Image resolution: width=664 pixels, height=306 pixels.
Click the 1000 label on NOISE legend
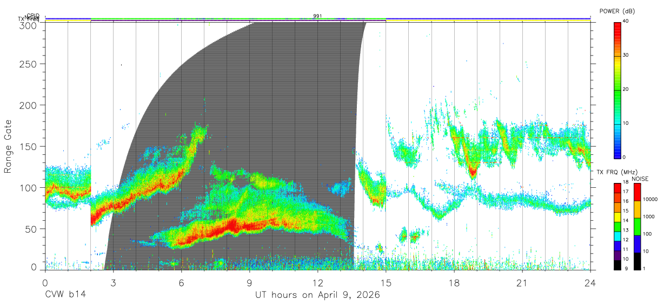pyautogui.click(x=649, y=216)
